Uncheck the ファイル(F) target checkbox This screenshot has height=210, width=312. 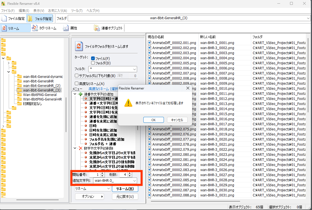click(93, 58)
